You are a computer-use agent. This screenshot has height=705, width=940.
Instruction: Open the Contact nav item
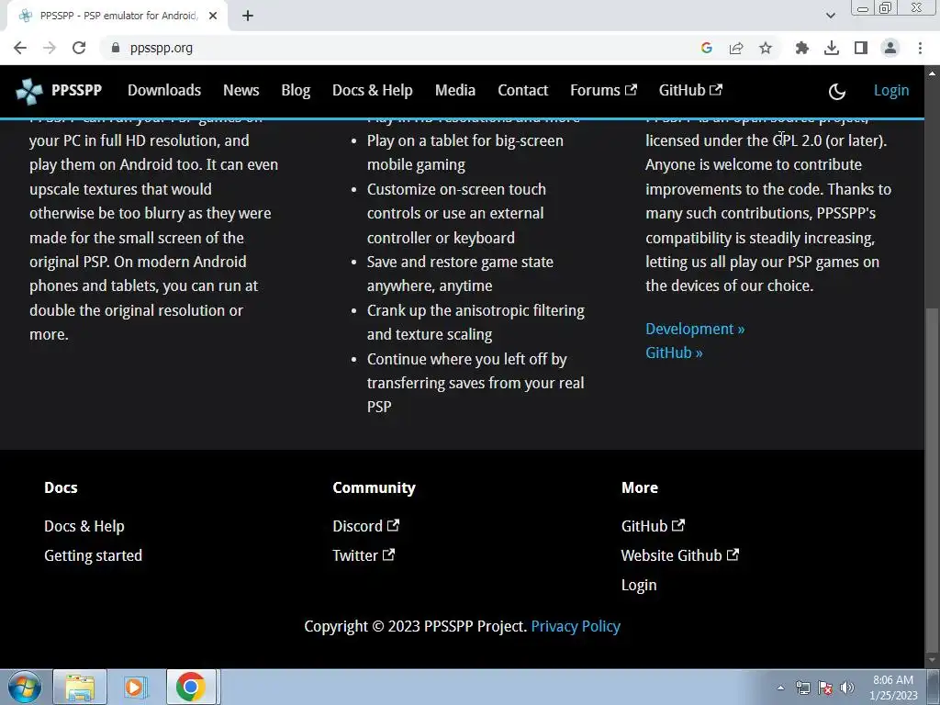(522, 91)
